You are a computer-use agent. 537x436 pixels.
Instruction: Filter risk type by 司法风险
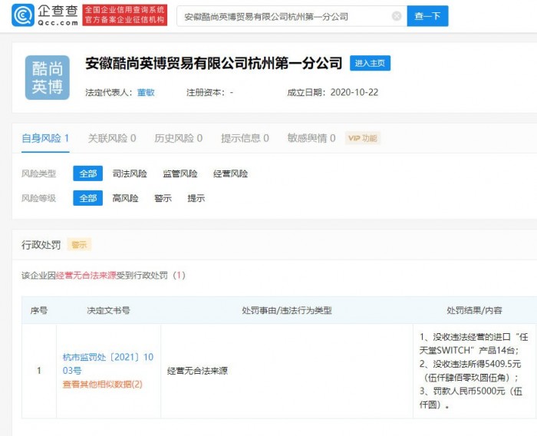point(130,174)
